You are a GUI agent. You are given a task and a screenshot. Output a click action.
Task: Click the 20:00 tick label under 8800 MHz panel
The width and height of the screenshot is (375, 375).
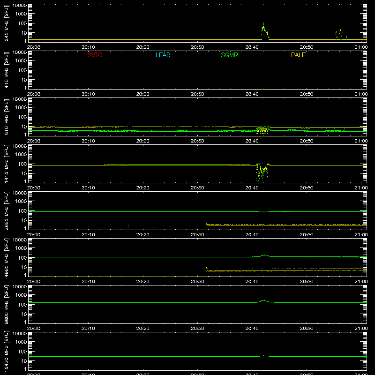[33, 329]
